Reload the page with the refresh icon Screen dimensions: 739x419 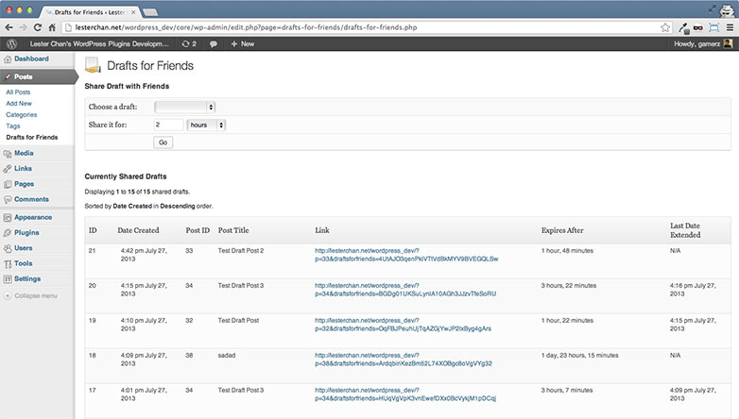tap(38, 27)
